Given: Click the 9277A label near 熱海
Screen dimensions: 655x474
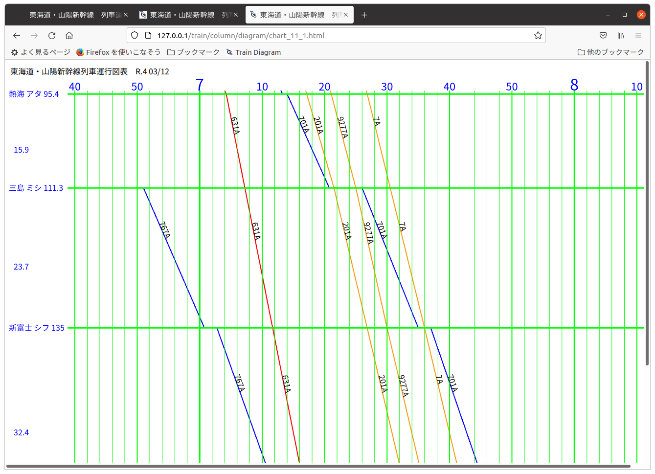Looking at the screenshot, I should (342, 128).
